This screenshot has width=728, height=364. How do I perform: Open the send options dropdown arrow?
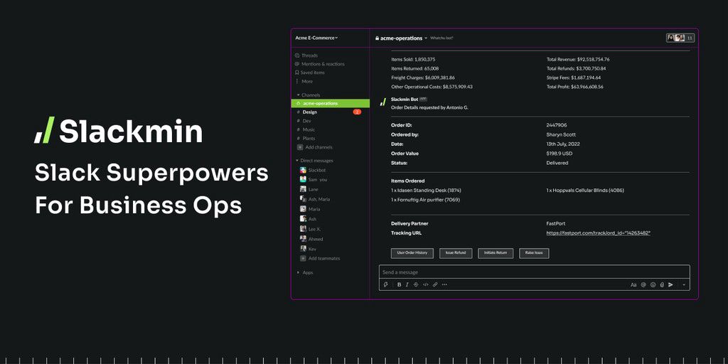pyautogui.click(x=684, y=284)
